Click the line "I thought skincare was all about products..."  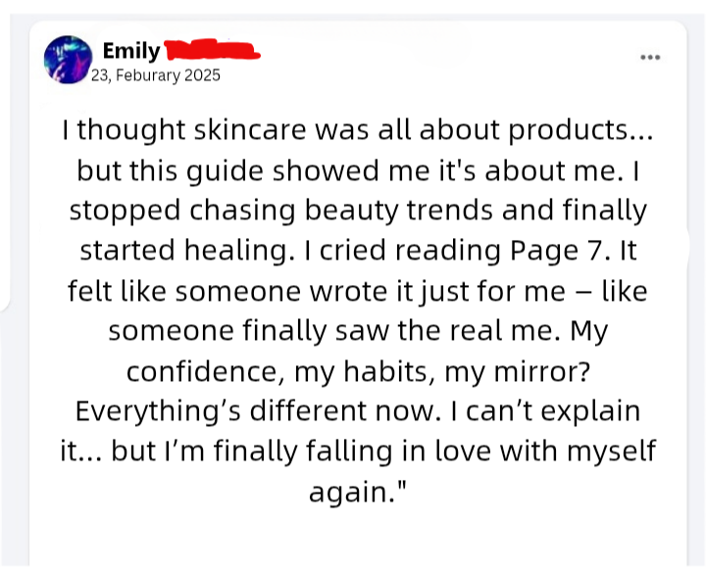tap(358, 130)
